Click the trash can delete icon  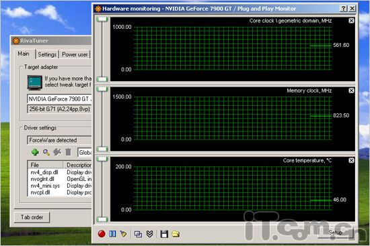click(68, 152)
